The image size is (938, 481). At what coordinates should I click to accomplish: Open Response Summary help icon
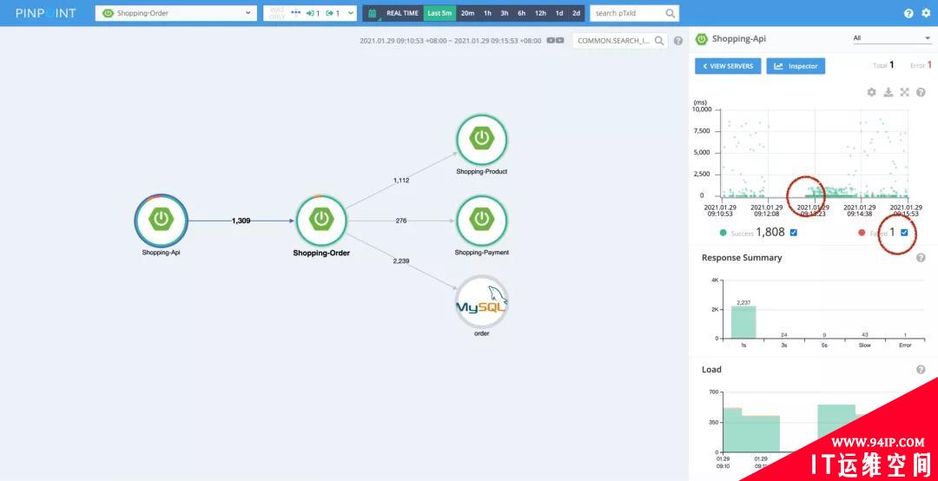pos(921,257)
